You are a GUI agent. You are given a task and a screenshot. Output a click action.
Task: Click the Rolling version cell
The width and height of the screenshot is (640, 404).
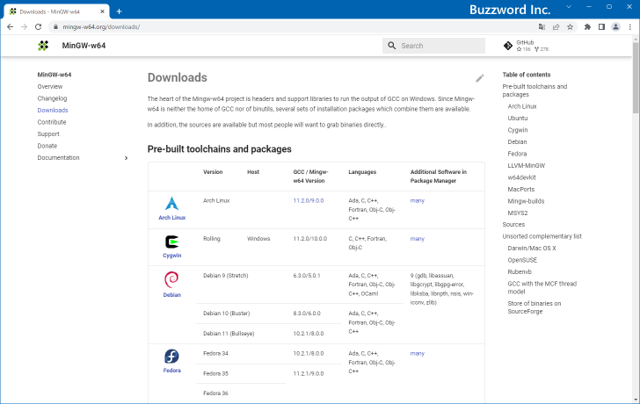(211, 239)
